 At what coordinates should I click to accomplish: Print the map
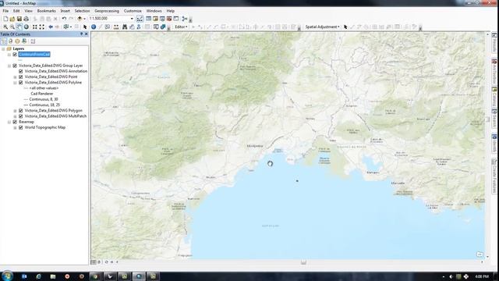(26, 19)
